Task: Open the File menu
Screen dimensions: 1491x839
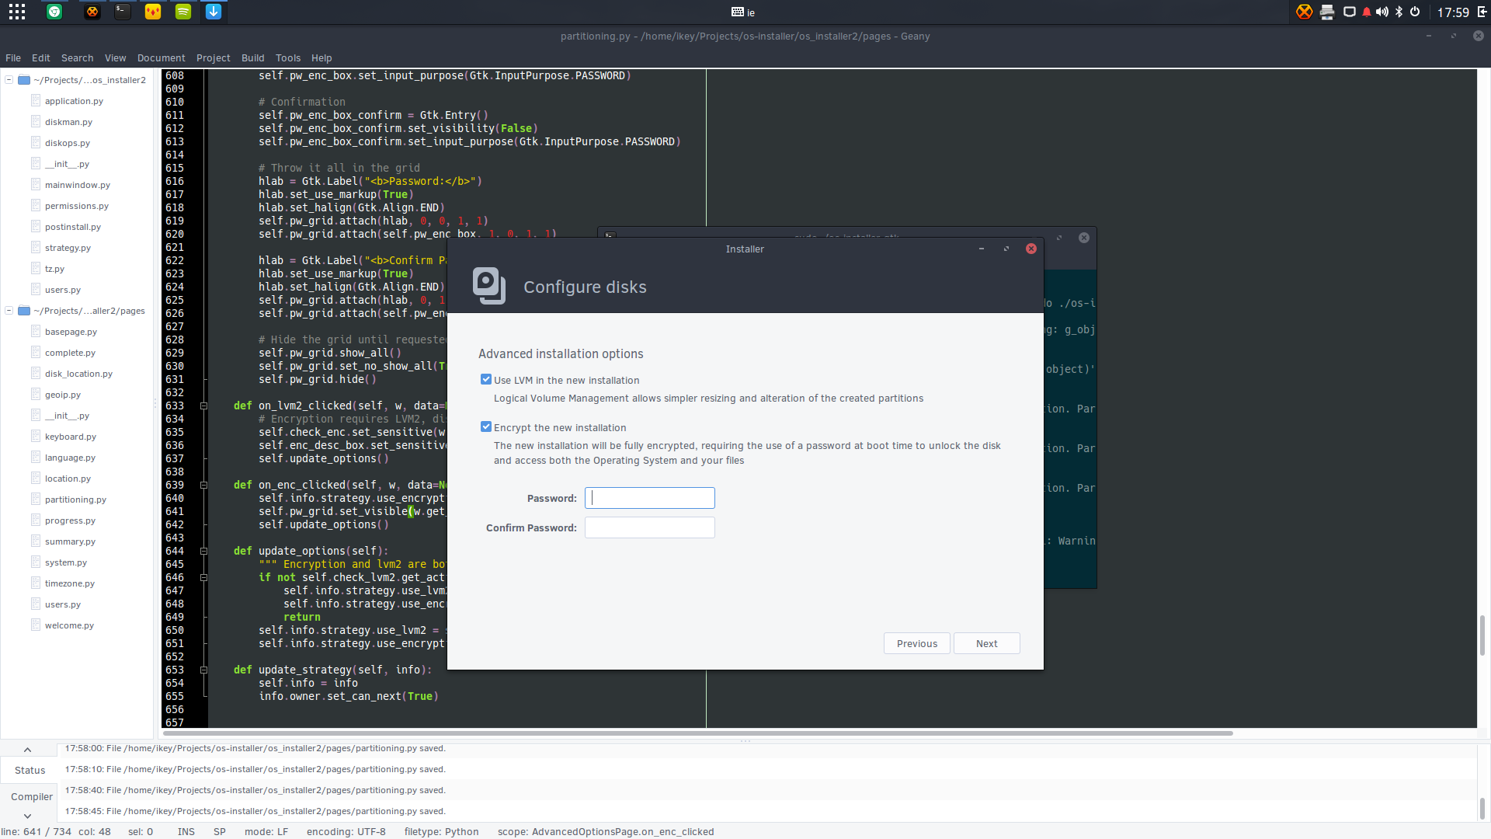Action: [x=13, y=57]
